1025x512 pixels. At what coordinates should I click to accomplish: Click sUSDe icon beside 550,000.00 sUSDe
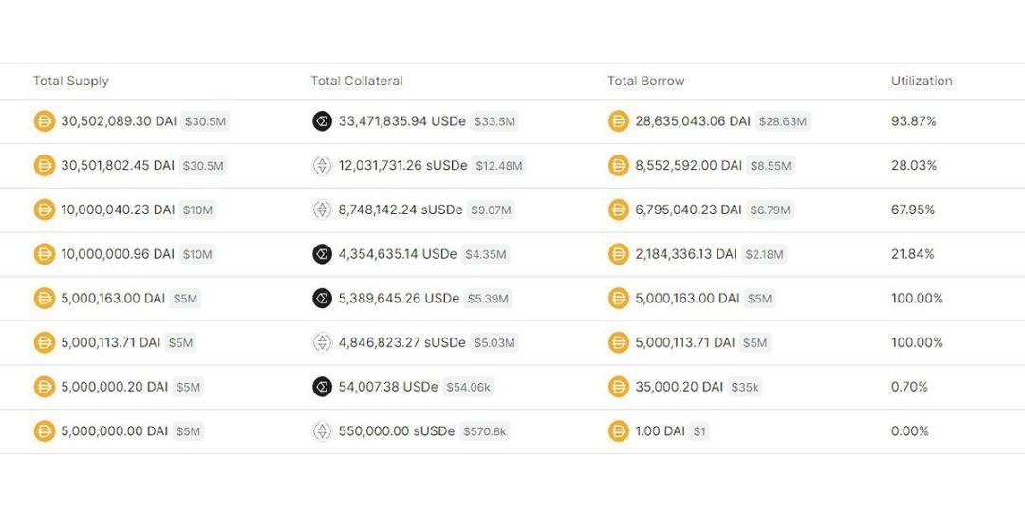point(323,431)
